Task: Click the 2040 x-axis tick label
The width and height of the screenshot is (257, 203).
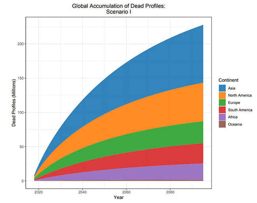Action: coord(82,192)
